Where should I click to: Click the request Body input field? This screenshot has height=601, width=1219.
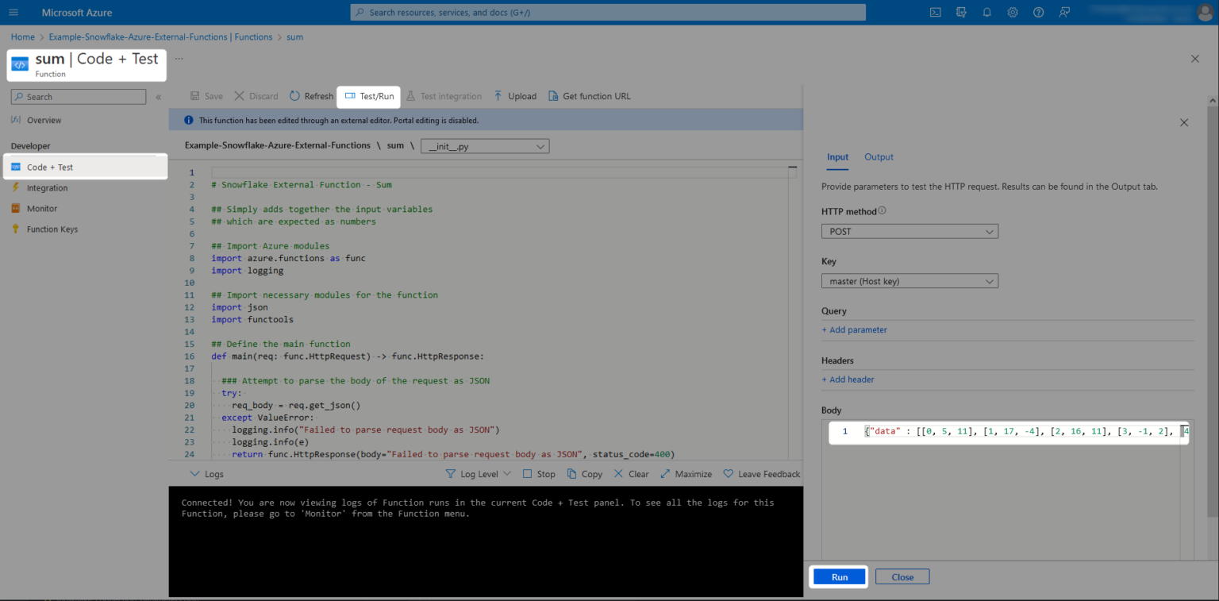pos(1008,431)
